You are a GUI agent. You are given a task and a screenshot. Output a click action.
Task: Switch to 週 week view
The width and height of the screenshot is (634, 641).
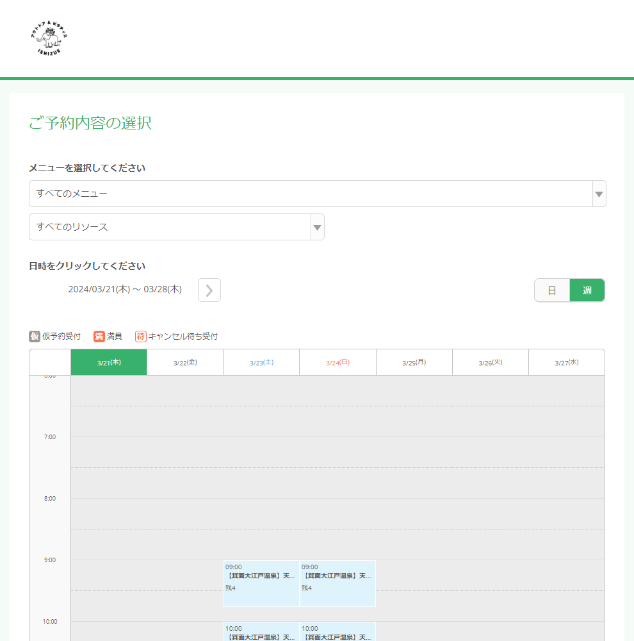(x=587, y=290)
